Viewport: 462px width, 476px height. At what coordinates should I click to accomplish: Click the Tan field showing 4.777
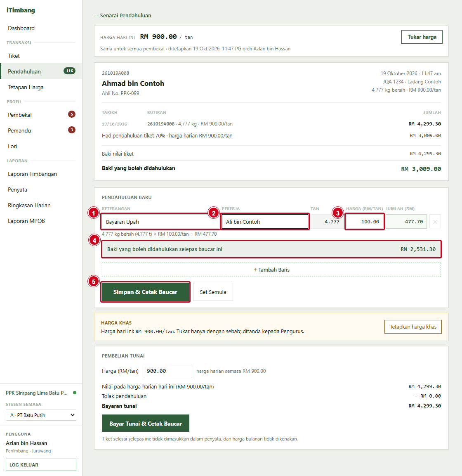[x=327, y=222]
